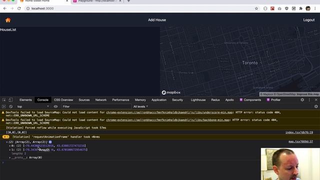
Task: Close the DevTools panel
Action: [316, 100]
